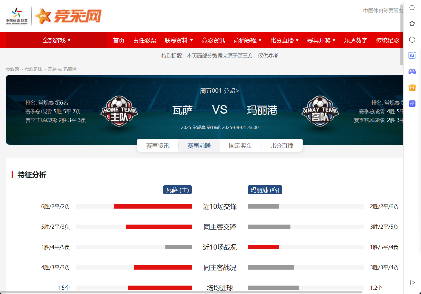
Task: Click the game controller sidebar icon
Action: tap(412, 71)
